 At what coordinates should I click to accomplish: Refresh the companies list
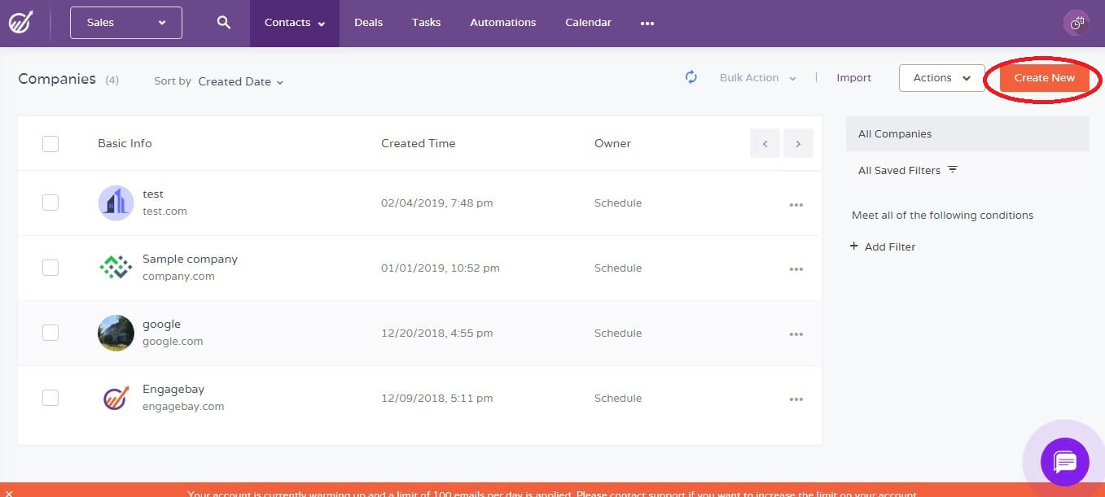pos(691,76)
